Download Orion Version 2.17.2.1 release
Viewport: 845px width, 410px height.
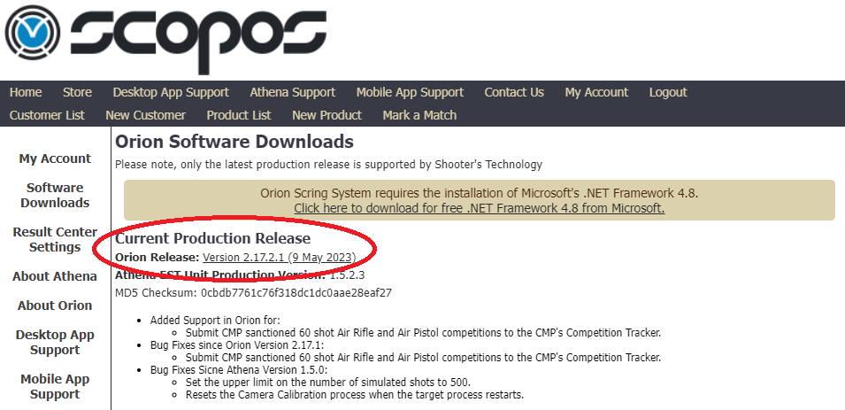pyautogui.click(x=279, y=258)
